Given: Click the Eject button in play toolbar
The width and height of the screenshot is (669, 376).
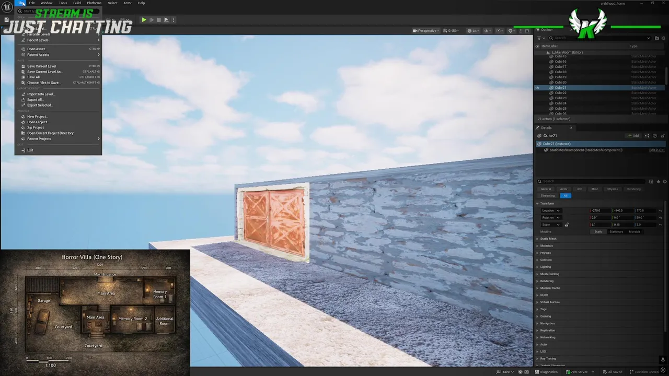Looking at the screenshot, I should [166, 20].
